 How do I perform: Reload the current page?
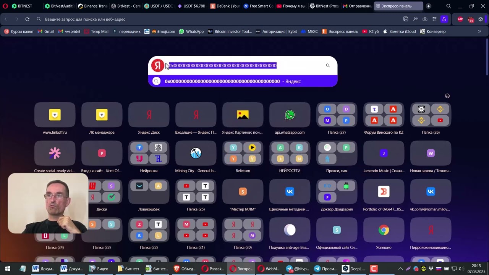(x=28, y=19)
